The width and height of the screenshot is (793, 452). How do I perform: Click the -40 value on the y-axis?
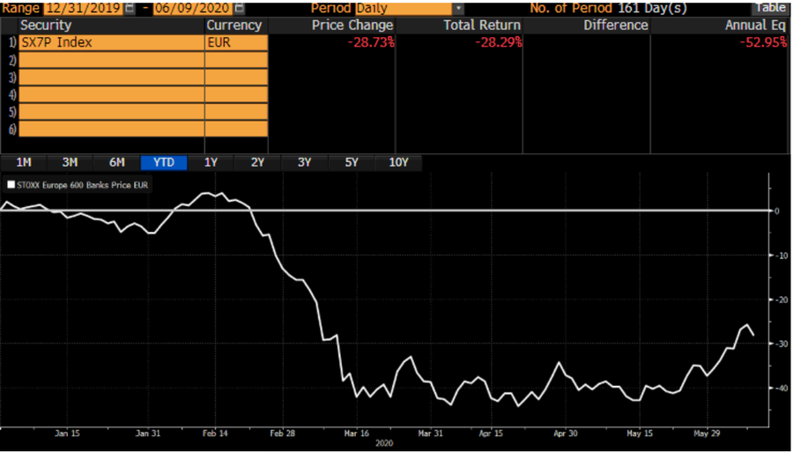[x=781, y=388]
